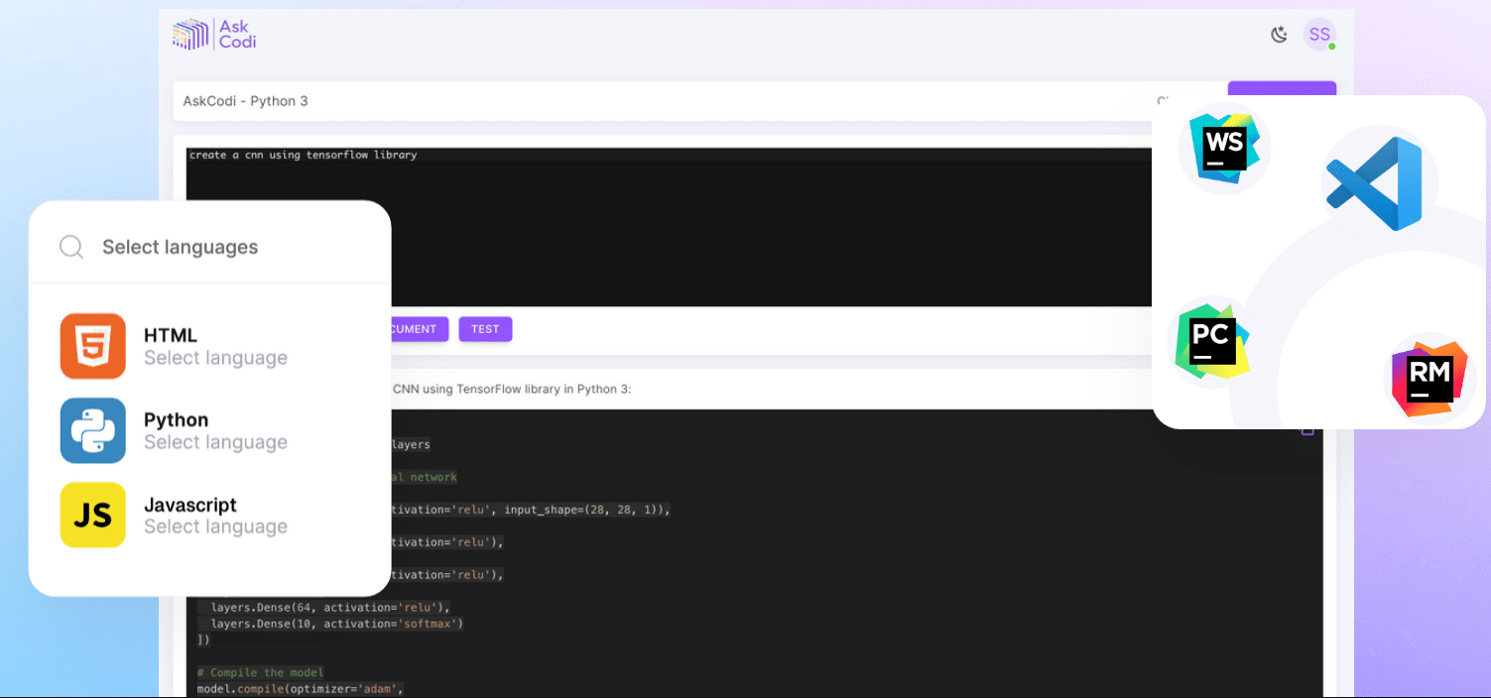Screen dimensions: 1491x698
Task: Open the SS user avatar menu
Action: point(1319,35)
